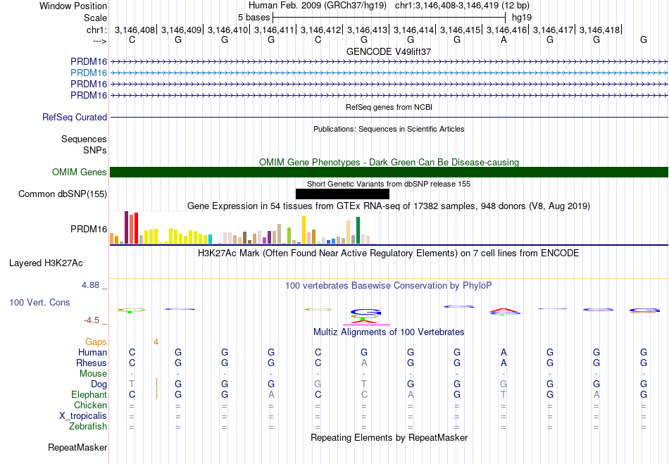Click the hg19 label beside scale bar
The width and height of the screenshot is (669, 464).
click(522, 18)
